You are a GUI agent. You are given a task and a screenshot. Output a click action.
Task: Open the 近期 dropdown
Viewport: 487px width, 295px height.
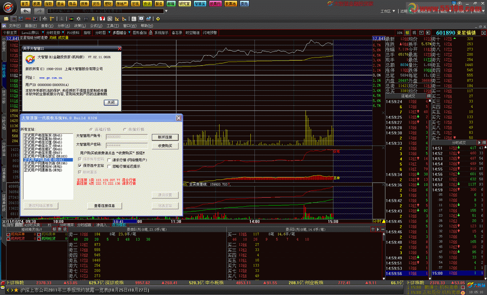pos(406,11)
